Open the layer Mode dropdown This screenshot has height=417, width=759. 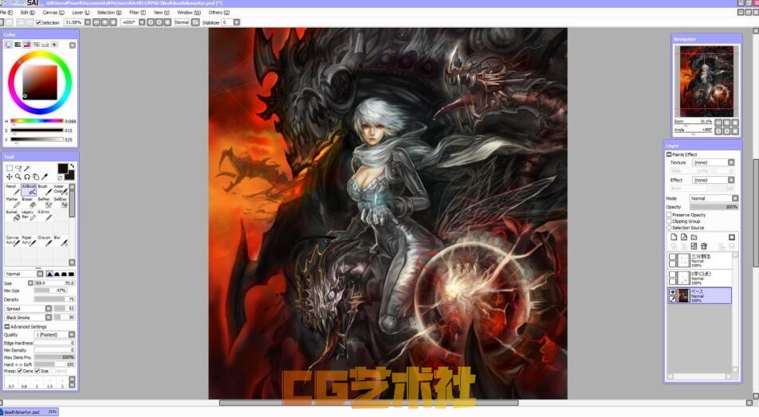(714, 198)
